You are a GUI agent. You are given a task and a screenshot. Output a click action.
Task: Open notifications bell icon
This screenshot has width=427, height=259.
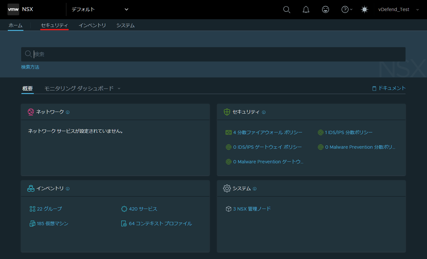pyautogui.click(x=306, y=9)
